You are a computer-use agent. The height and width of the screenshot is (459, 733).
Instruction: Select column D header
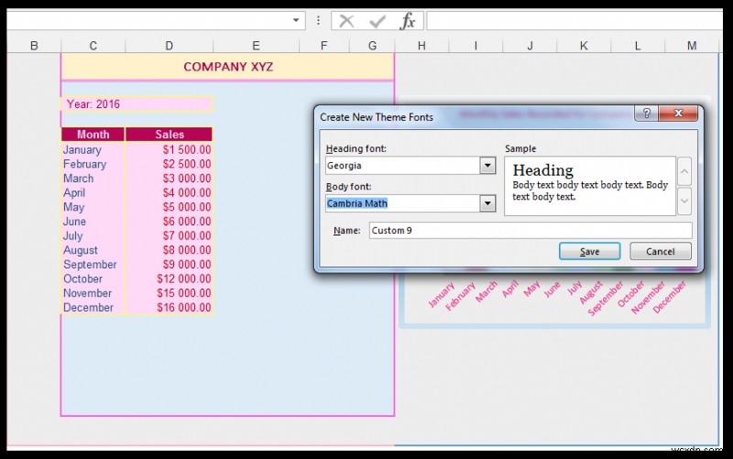[170, 45]
